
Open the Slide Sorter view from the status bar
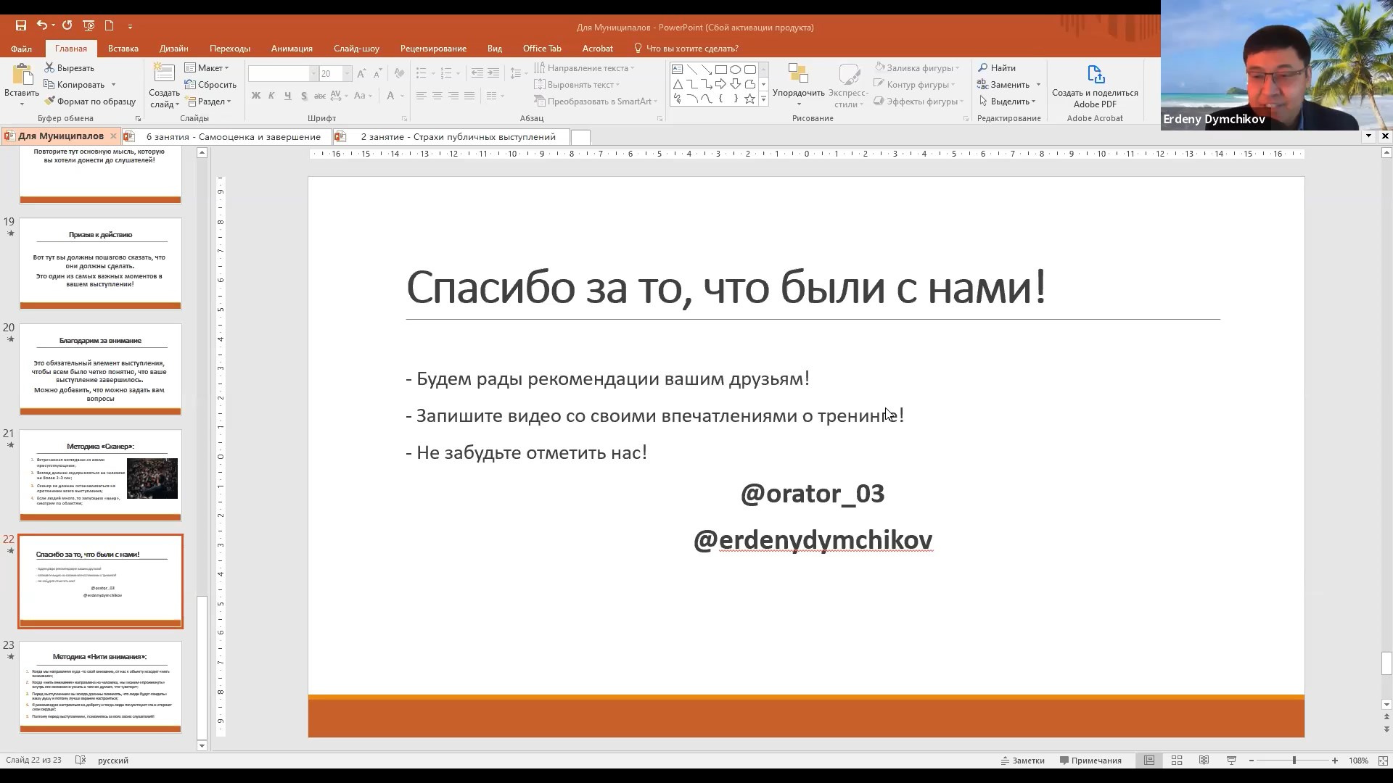click(x=1177, y=761)
